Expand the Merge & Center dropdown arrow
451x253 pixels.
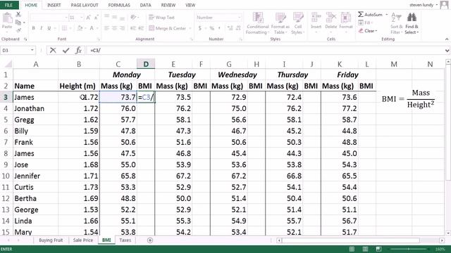coord(190,28)
